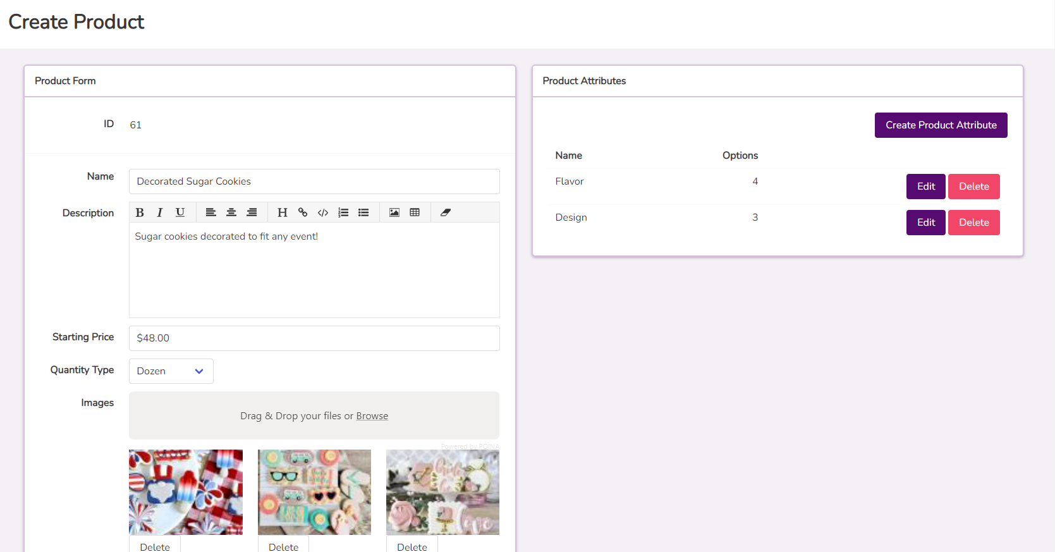
Task: Insert a heading with the H icon
Action: 283,212
